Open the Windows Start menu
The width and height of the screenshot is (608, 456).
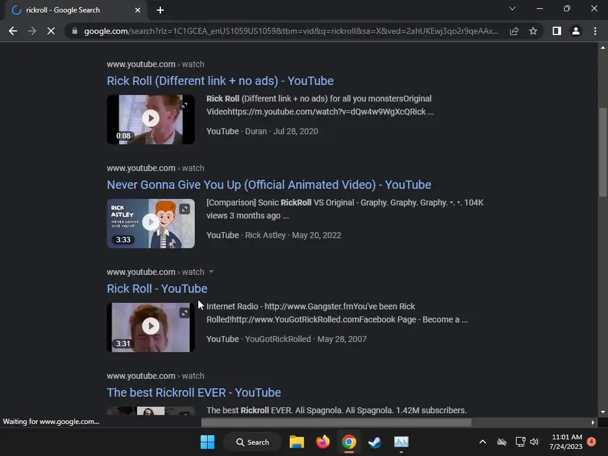click(207, 442)
